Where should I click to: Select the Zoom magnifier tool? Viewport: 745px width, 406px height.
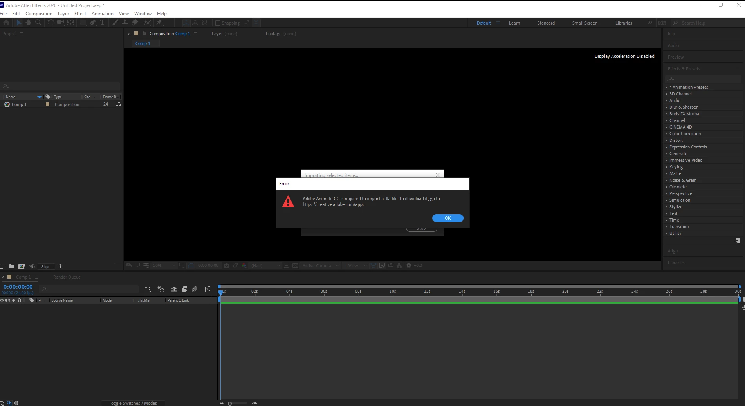pyautogui.click(x=38, y=23)
